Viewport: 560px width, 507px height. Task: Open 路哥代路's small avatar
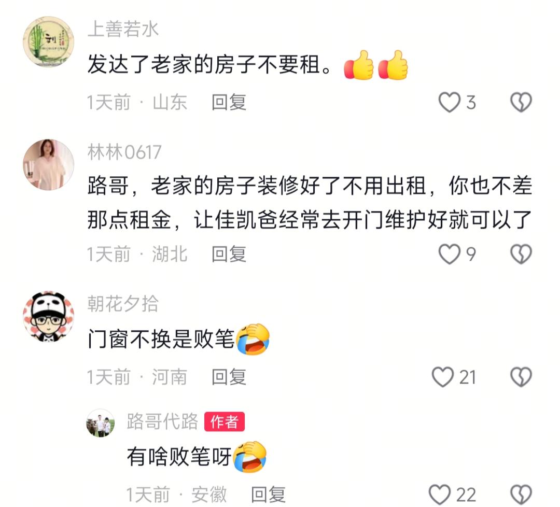click(x=101, y=423)
